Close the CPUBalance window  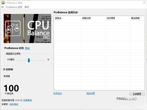(x=144, y=3)
